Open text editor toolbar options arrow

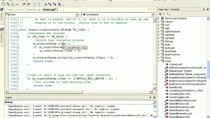[63, 5]
